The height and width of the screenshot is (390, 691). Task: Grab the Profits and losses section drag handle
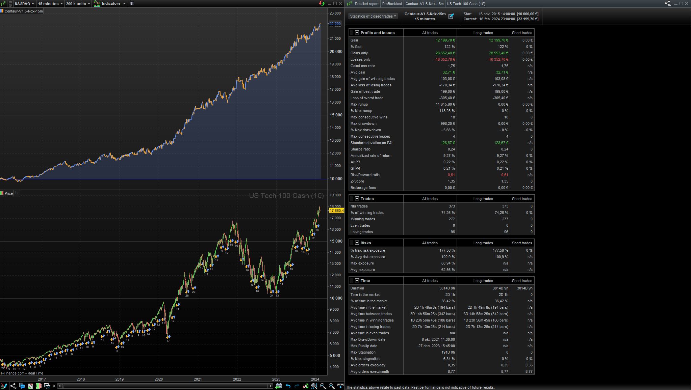click(352, 33)
